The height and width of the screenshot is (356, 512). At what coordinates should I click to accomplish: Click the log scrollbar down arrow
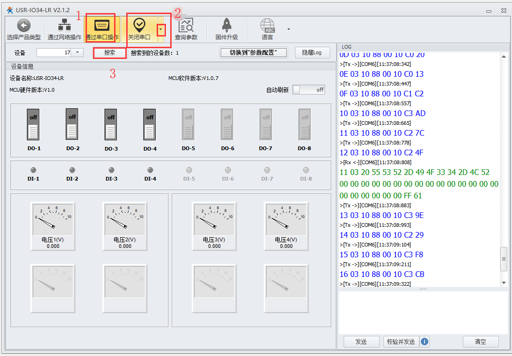click(504, 283)
